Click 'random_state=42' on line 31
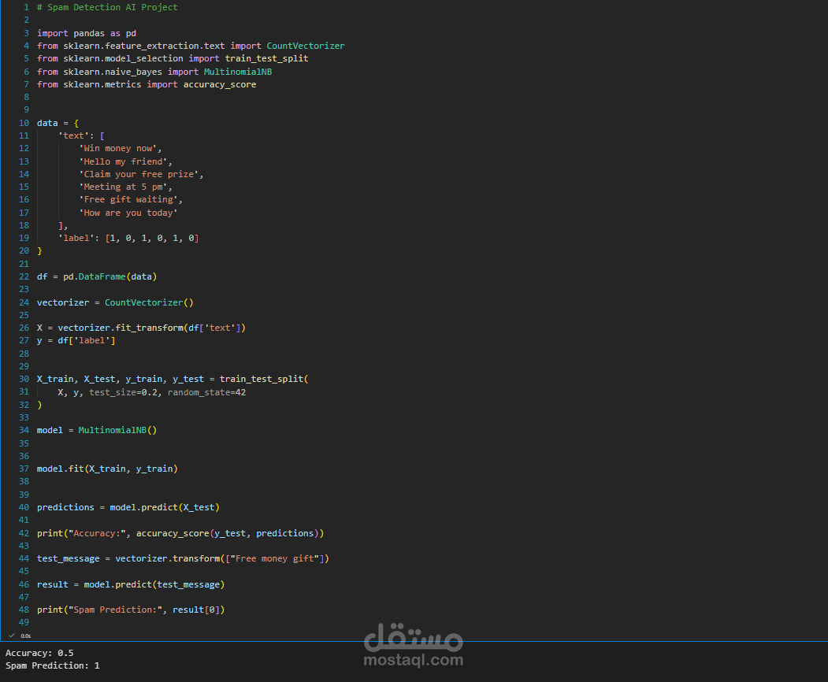This screenshot has height=682, width=828. 206,392
